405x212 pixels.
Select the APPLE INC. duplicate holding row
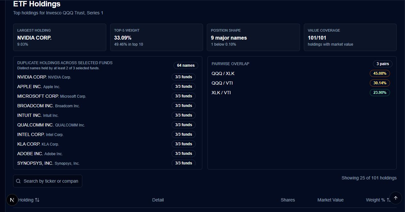[106, 87]
